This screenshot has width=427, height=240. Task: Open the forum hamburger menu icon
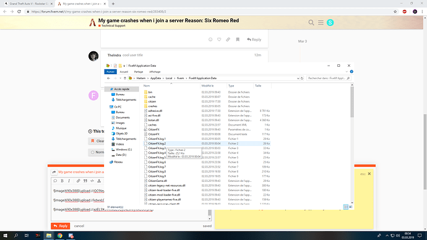pos(321,23)
